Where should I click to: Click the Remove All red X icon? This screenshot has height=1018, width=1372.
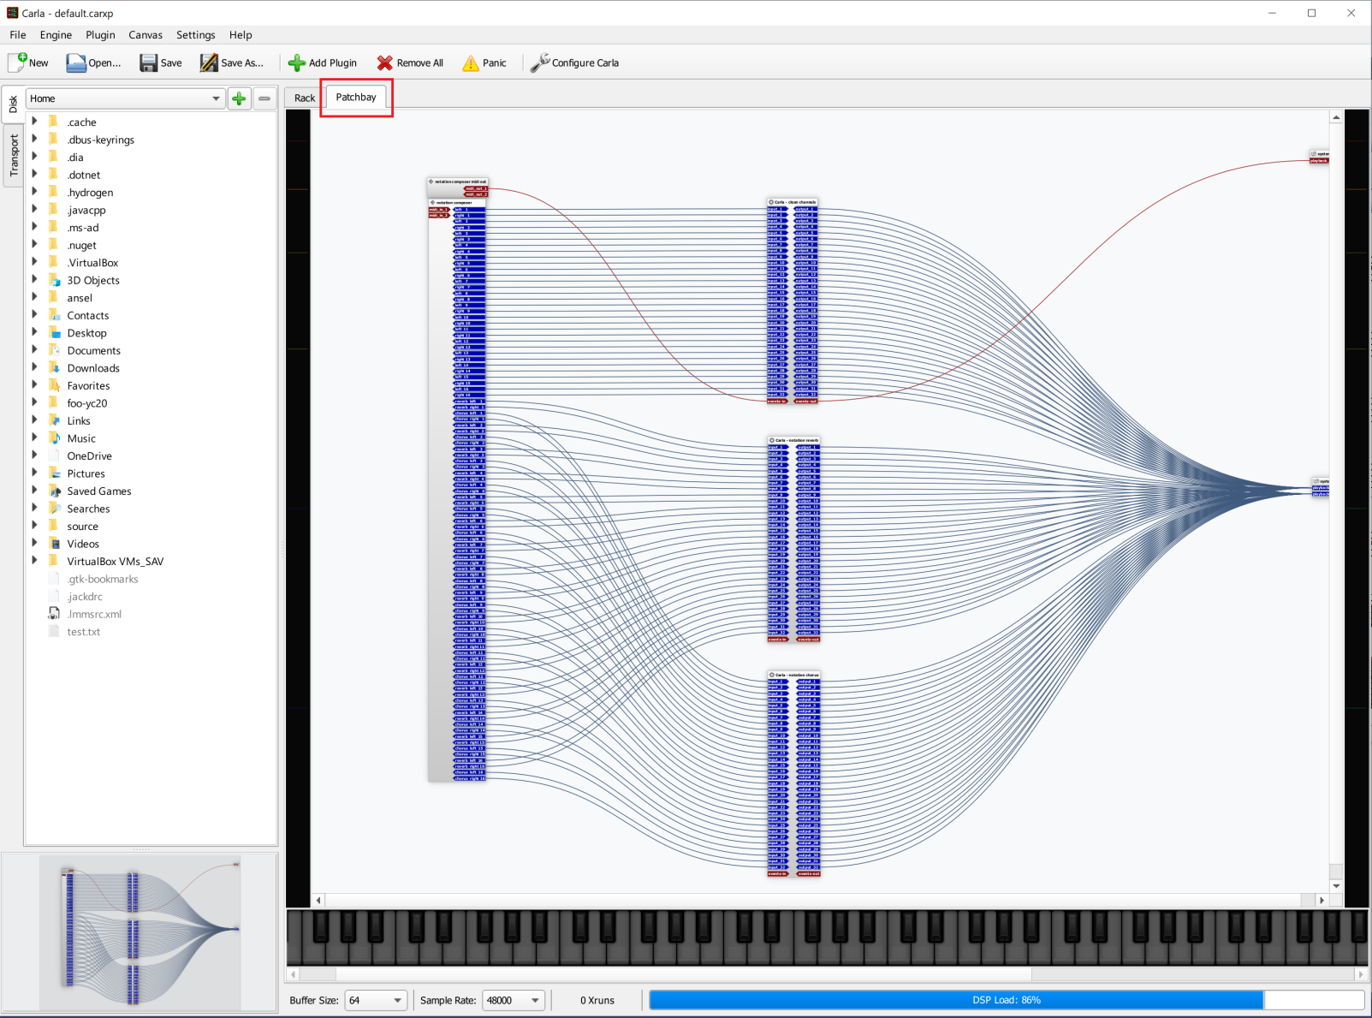[385, 63]
